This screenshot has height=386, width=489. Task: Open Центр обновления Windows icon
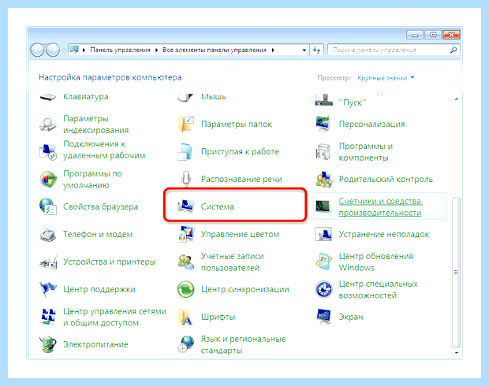[x=323, y=262]
